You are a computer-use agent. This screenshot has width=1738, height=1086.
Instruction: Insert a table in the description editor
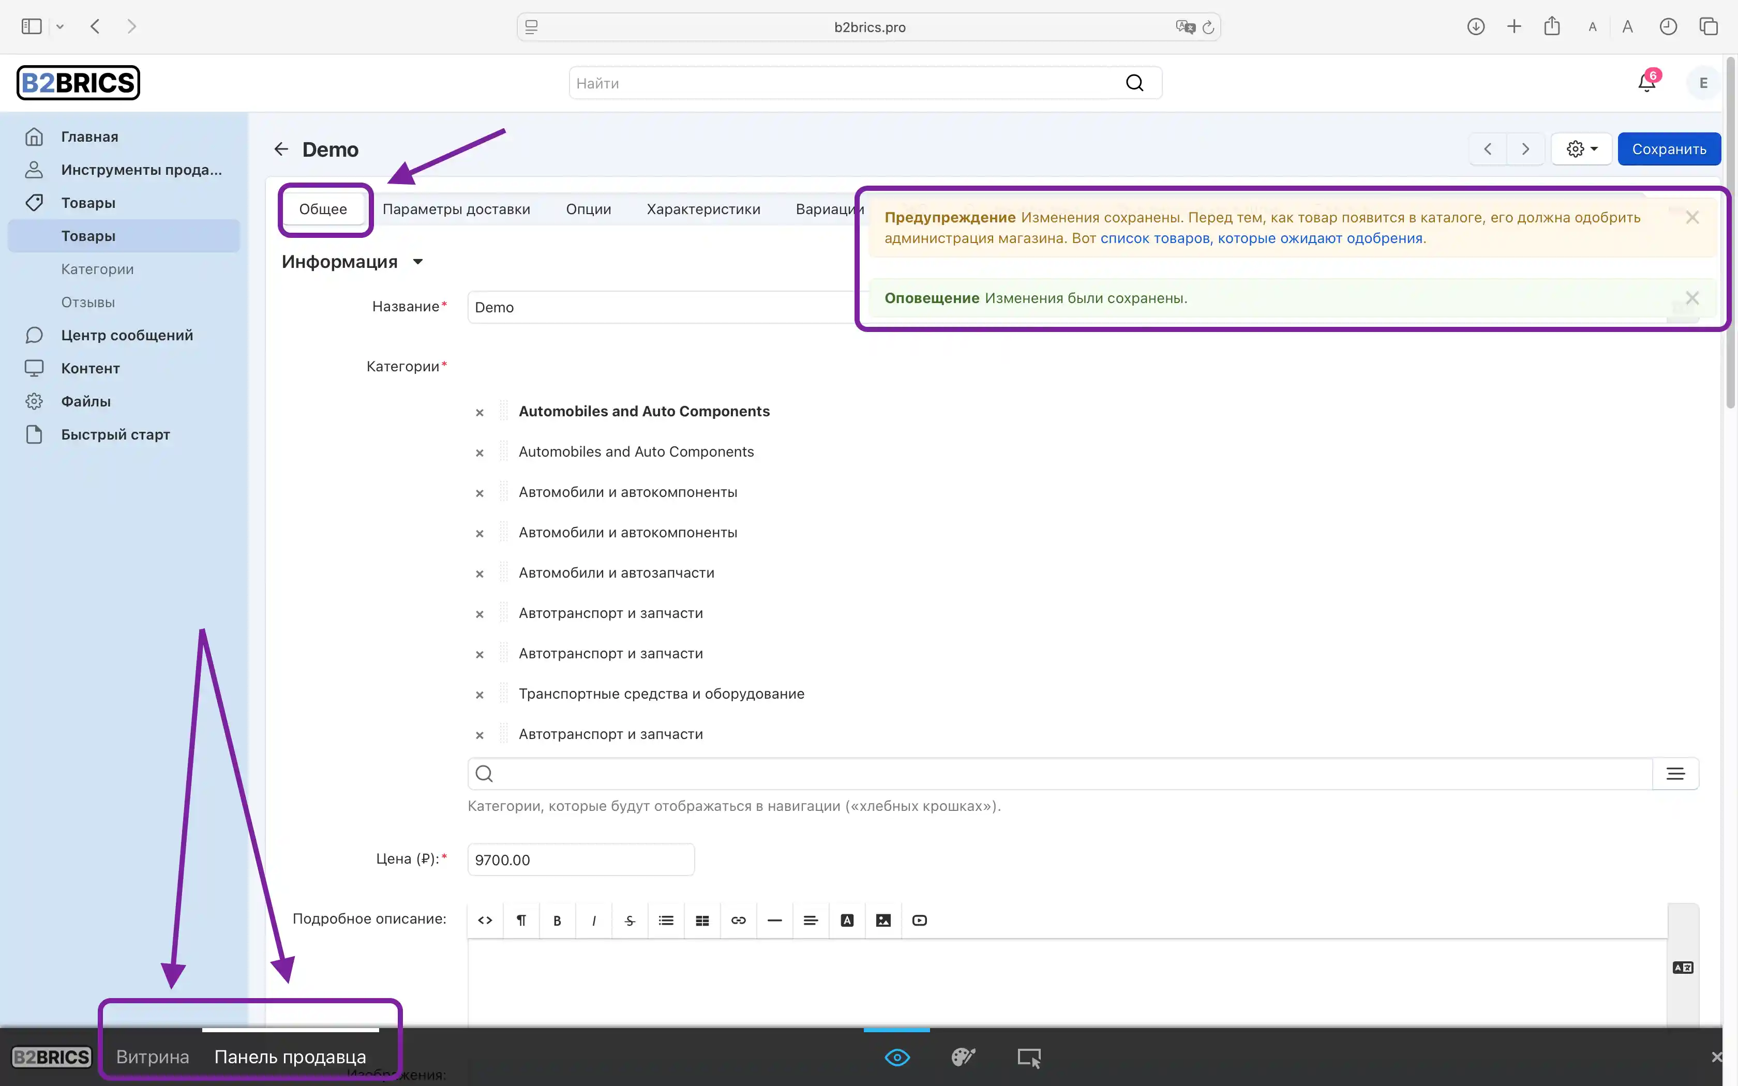pos(702,920)
